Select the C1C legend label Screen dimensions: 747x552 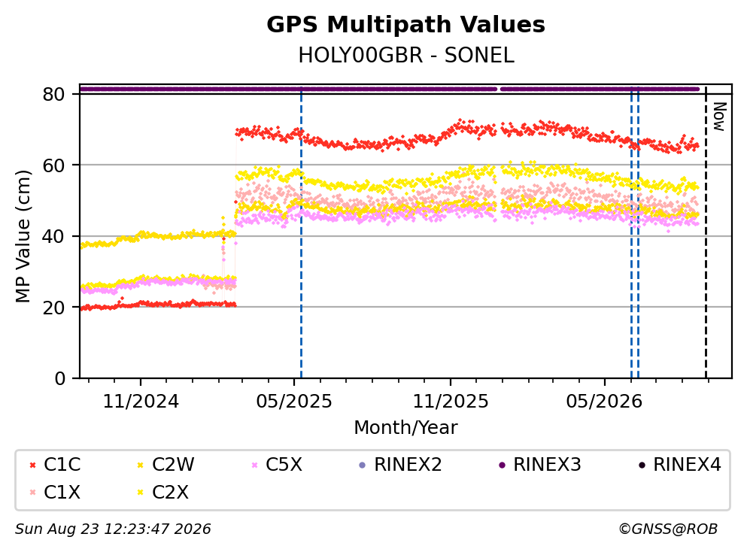[62, 465]
